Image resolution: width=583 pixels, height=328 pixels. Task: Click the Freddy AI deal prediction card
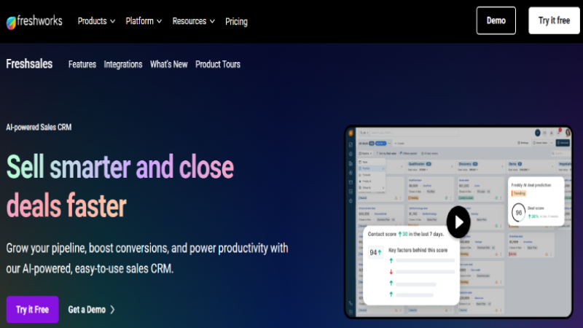(x=536, y=202)
